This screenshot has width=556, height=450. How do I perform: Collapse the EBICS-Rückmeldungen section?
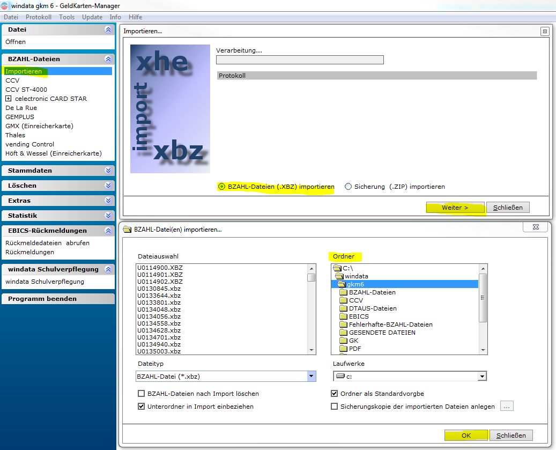tap(108, 231)
